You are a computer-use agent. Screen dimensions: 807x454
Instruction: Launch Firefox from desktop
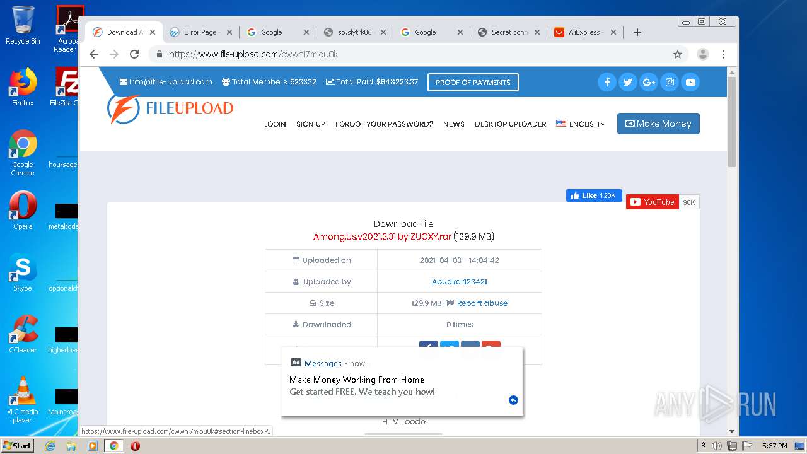pos(23,87)
